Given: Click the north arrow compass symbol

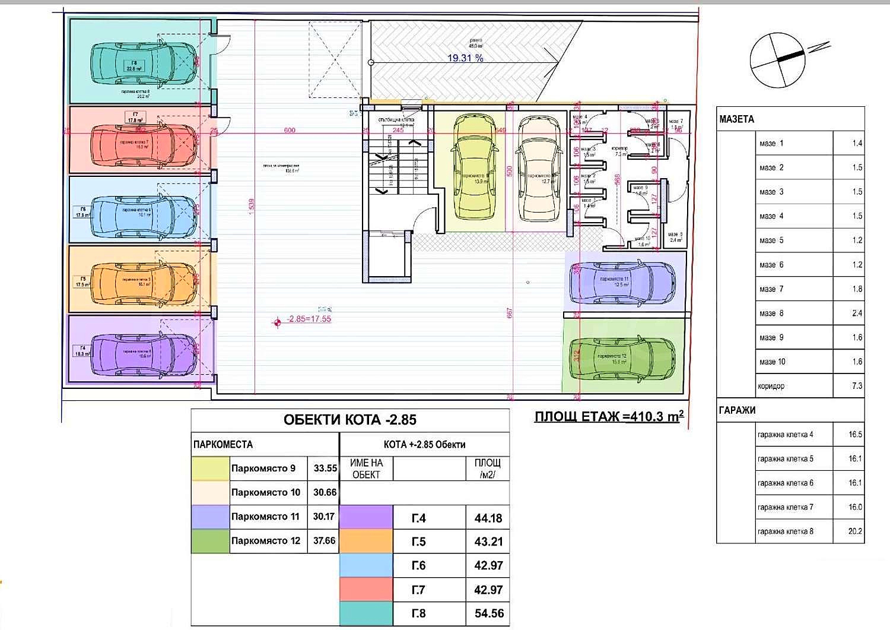Looking at the screenshot, I should coord(777,60).
